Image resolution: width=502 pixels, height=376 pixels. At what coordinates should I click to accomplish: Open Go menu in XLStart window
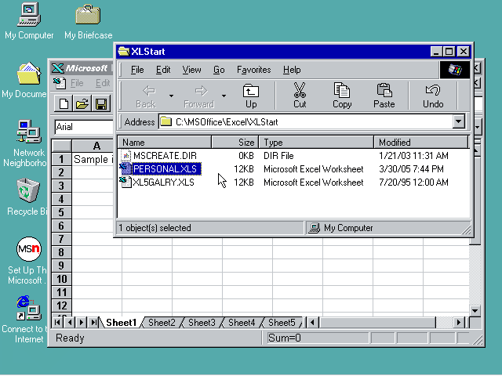(x=219, y=70)
